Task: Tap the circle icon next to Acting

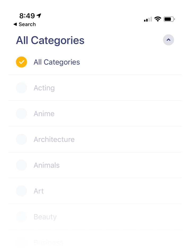Action: pyautogui.click(x=21, y=88)
